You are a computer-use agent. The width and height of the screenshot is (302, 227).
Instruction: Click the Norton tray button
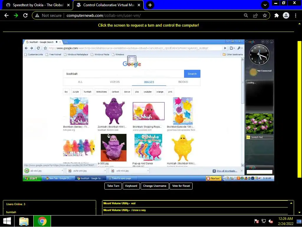[214, 178]
